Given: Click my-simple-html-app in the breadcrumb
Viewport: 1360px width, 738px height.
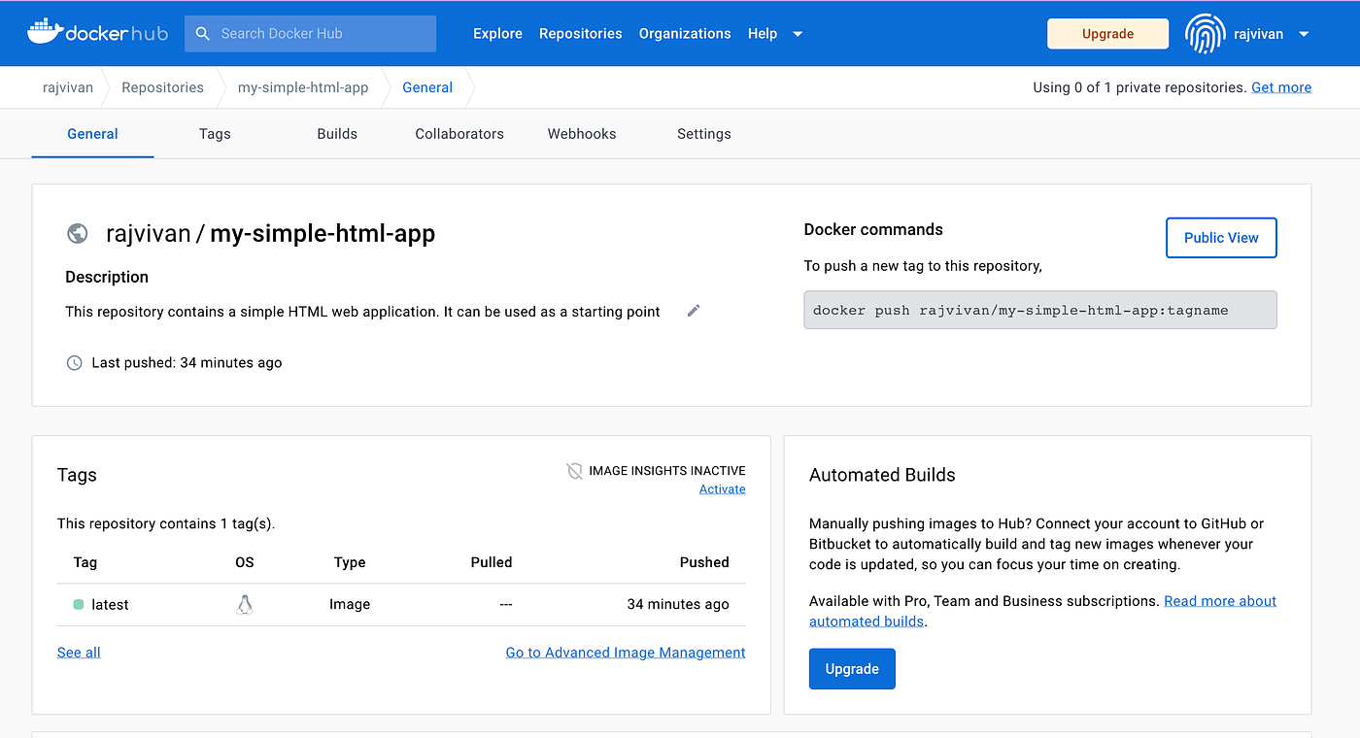Looking at the screenshot, I should [303, 87].
